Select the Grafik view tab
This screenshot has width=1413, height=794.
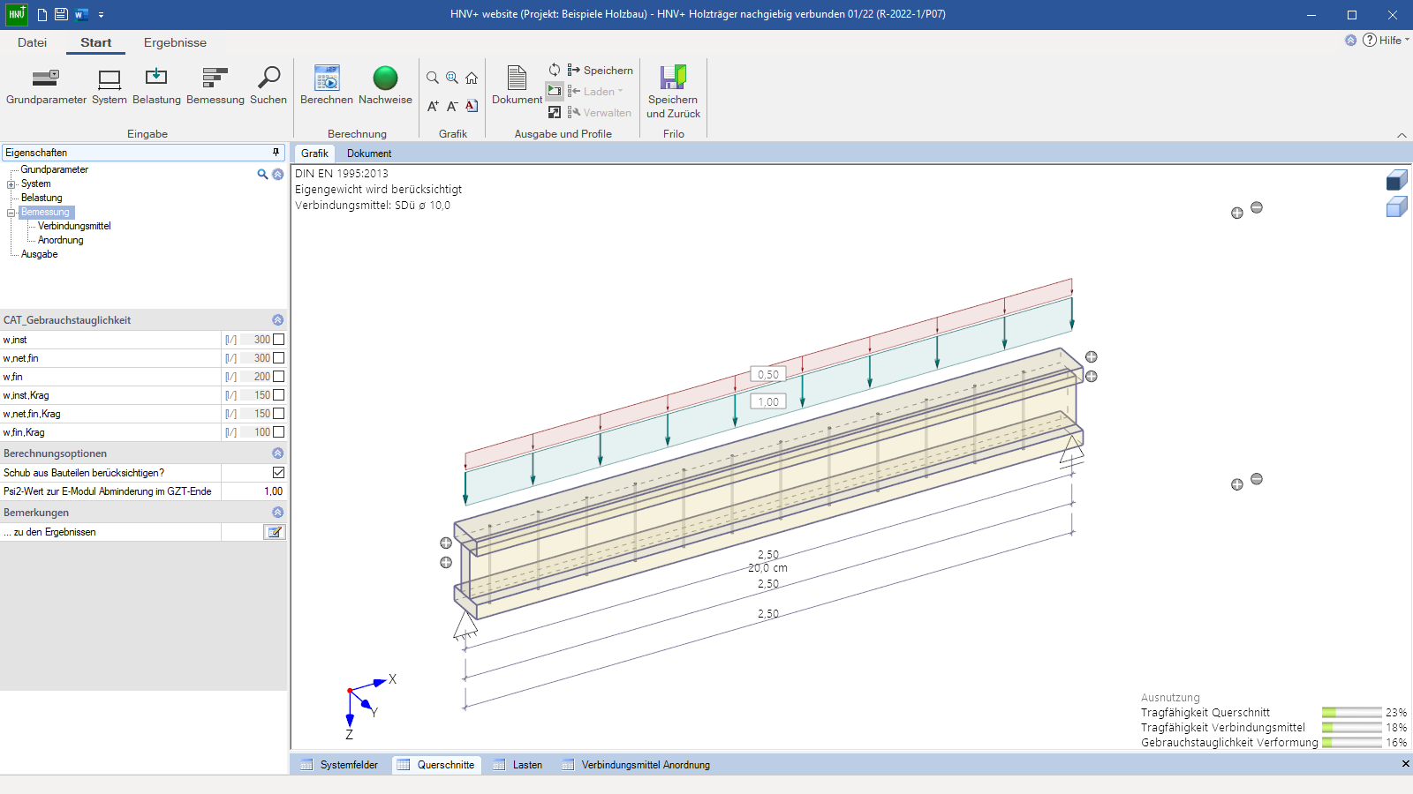coord(314,154)
